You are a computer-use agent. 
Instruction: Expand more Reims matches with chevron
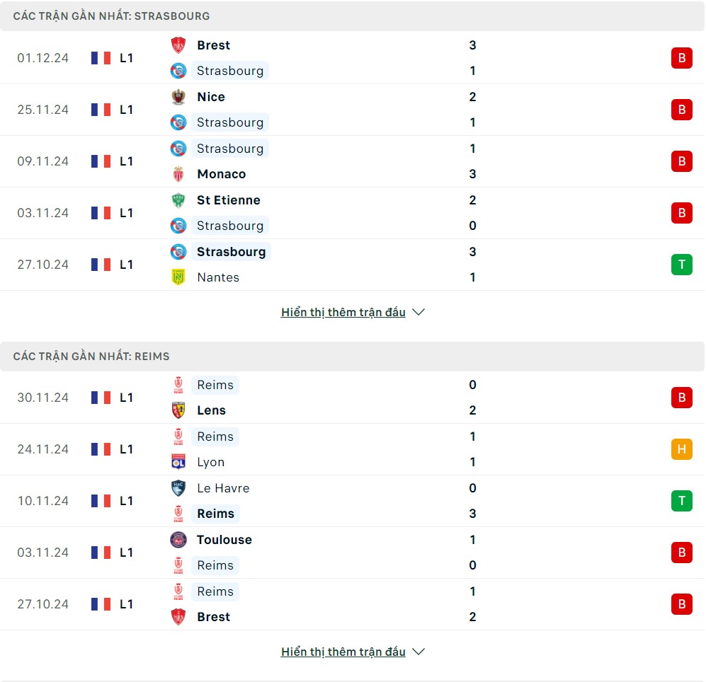tap(419, 652)
